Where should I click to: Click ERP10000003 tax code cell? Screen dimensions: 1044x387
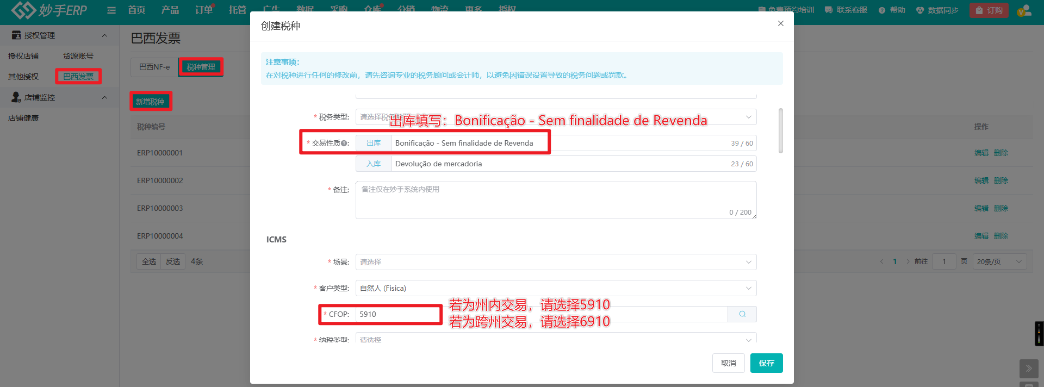160,208
